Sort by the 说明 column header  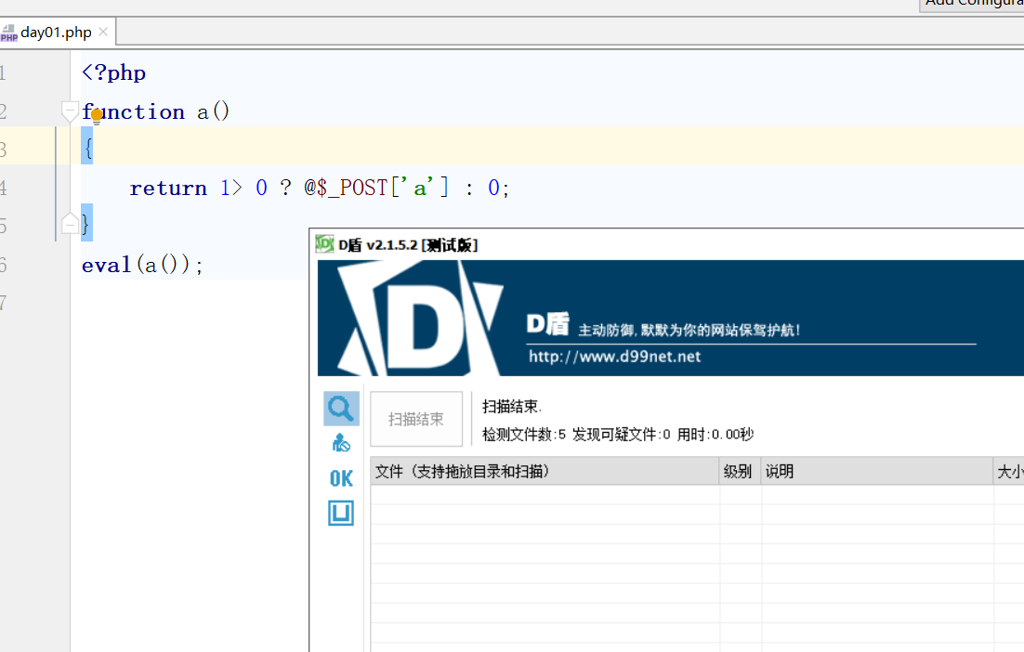coord(877,471)
